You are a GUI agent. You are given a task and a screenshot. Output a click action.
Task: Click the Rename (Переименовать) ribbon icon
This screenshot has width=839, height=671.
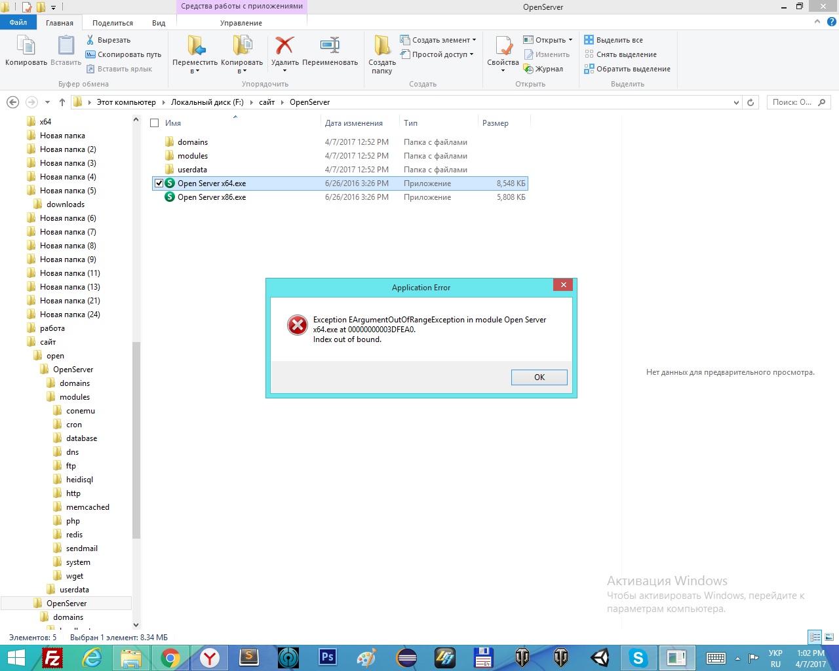pos(330,47)
